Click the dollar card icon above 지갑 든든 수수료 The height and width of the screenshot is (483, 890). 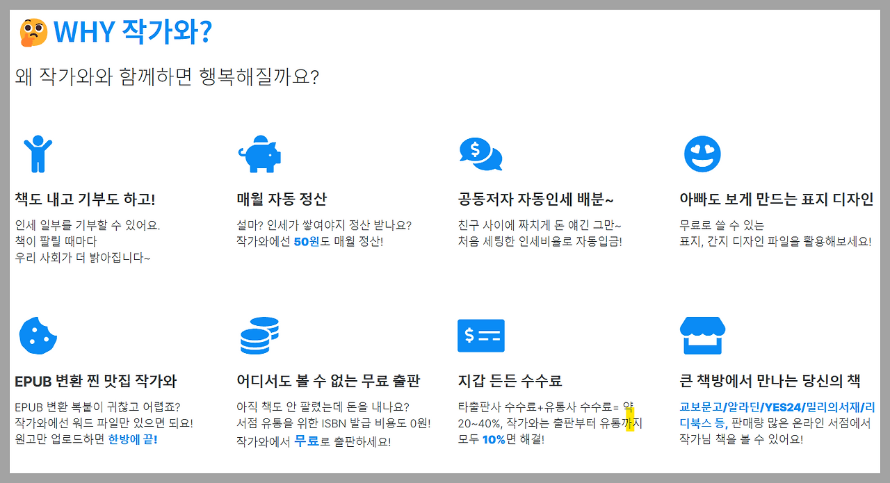coord(482,336)
